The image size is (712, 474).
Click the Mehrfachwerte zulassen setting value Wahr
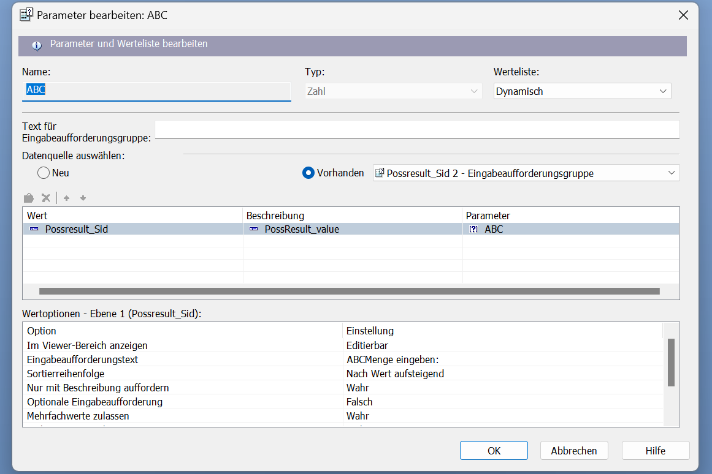pos(358,416)
